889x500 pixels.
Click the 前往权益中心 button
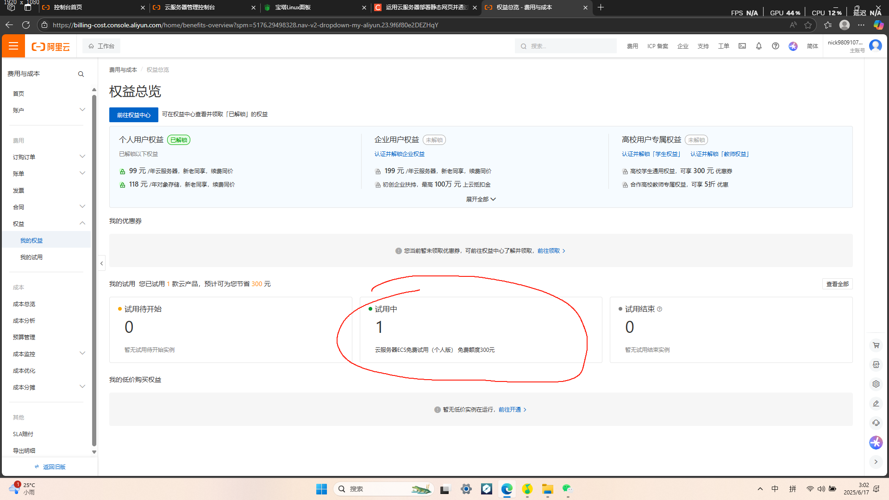(x=134, y=115)
